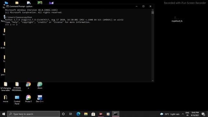Open Microsoft Store from the taskbar

pos(93,114)
